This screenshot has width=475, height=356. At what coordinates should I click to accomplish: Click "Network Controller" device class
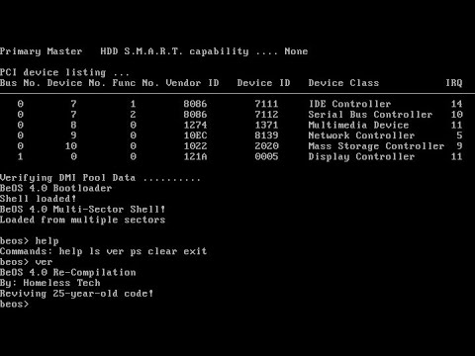click(361, 135)
